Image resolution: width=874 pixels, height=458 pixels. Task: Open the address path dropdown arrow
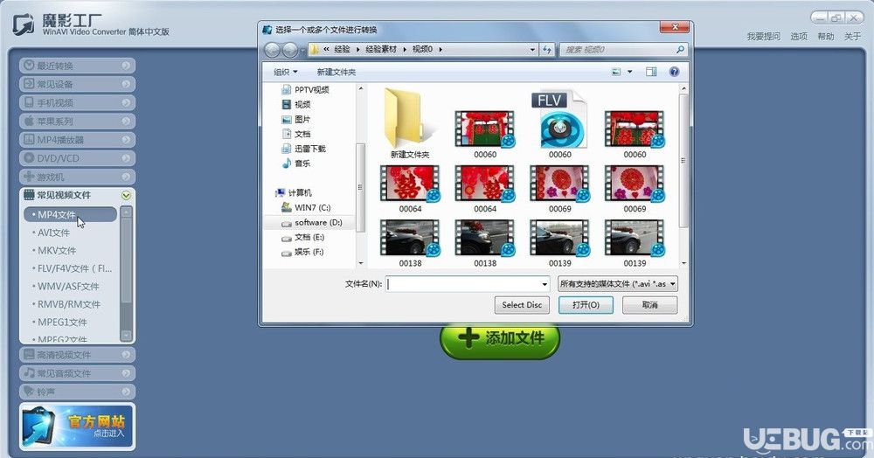tap(532, 50)
